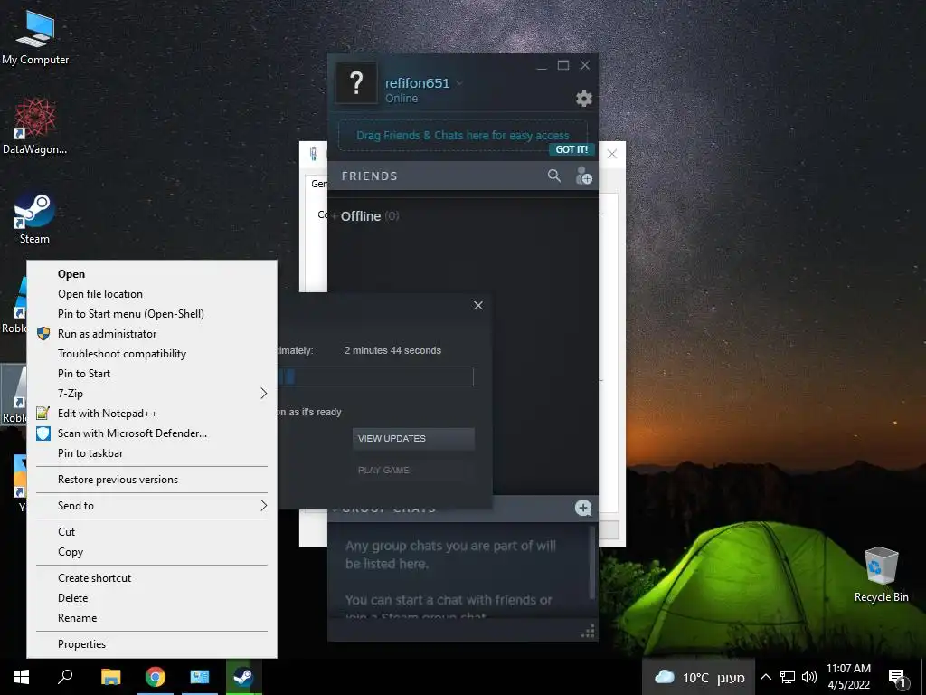926x695 pixels.
Task: Open Properties from the context menu
Action: [x=152, y=644]
